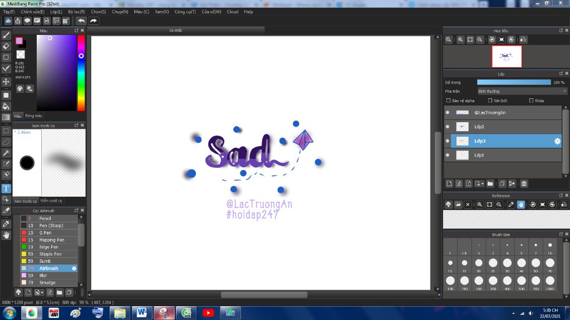Click the Undo arrow in toolbar

(x=81, y=21)
